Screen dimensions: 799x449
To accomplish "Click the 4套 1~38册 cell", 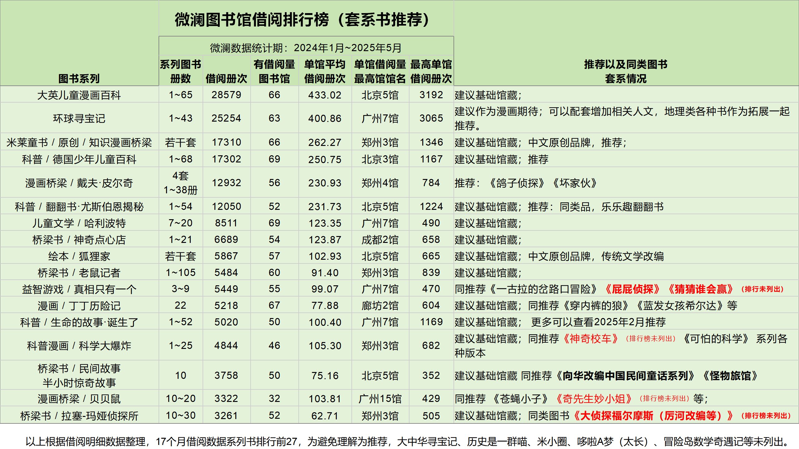I will point(180,183).
